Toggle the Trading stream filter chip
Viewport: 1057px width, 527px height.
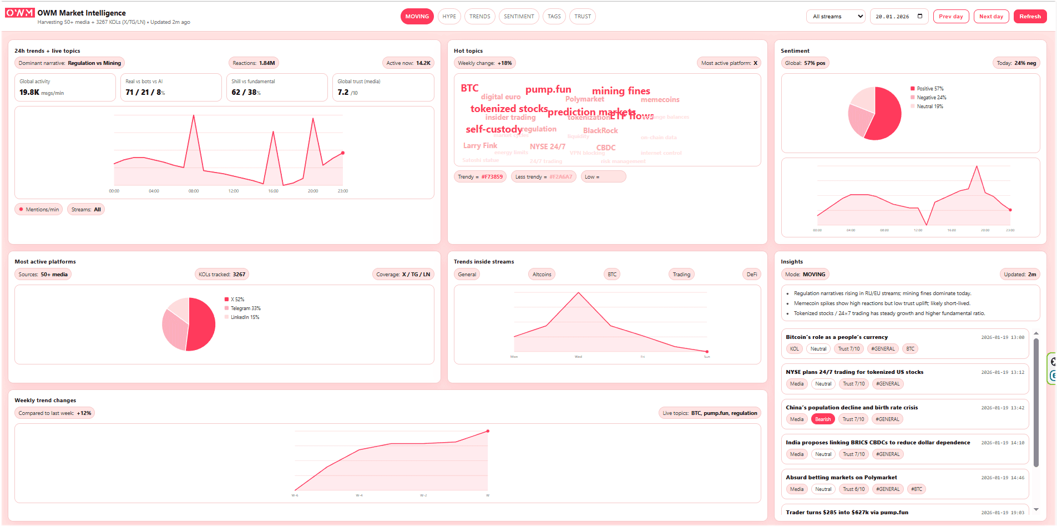tap(681, 275)
